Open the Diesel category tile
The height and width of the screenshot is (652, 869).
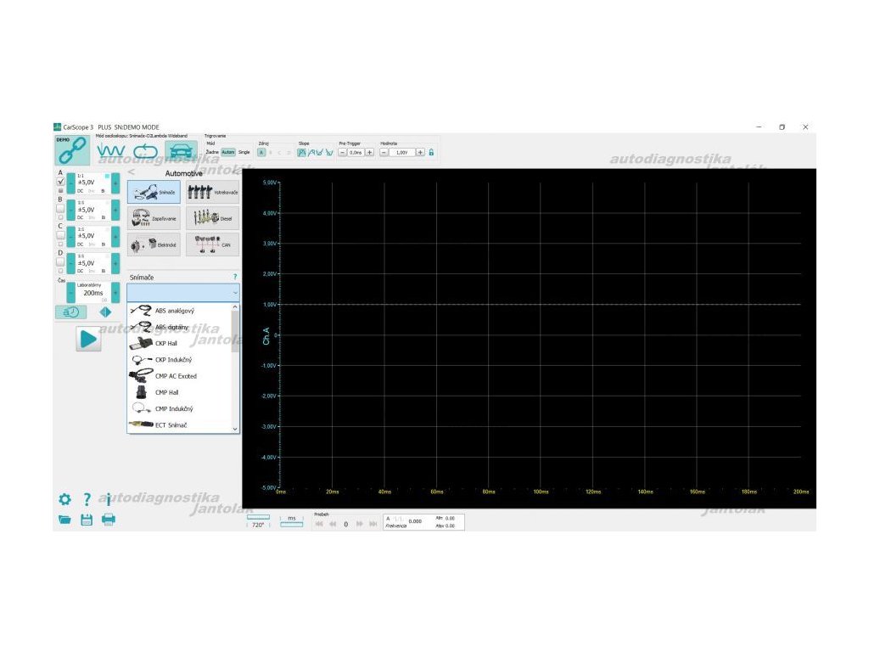212,218
